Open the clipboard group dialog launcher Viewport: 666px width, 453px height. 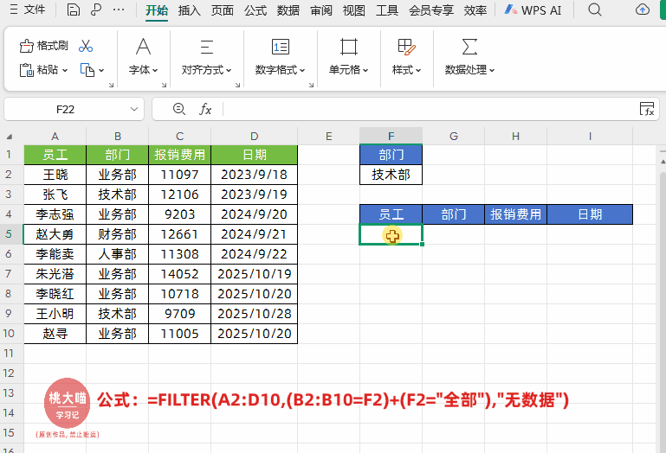pos(111,85)
